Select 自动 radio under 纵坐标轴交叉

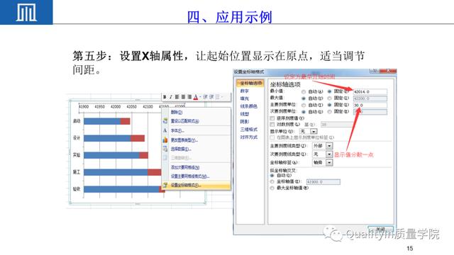pos(272,175)
